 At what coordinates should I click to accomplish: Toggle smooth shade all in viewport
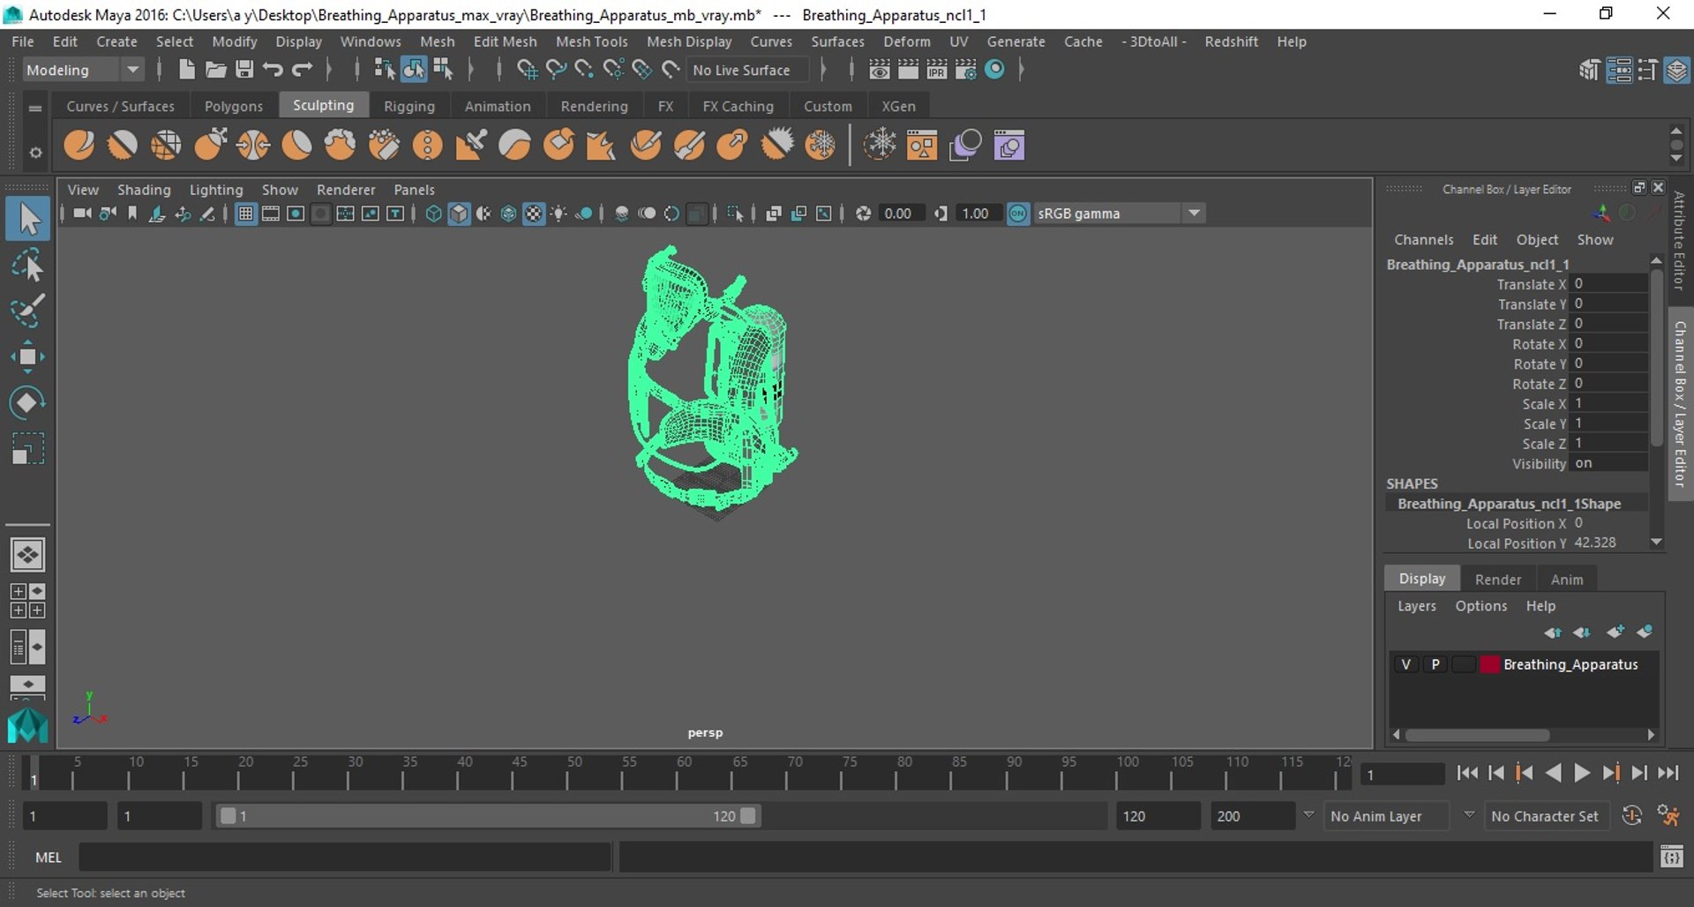(459, 214)
